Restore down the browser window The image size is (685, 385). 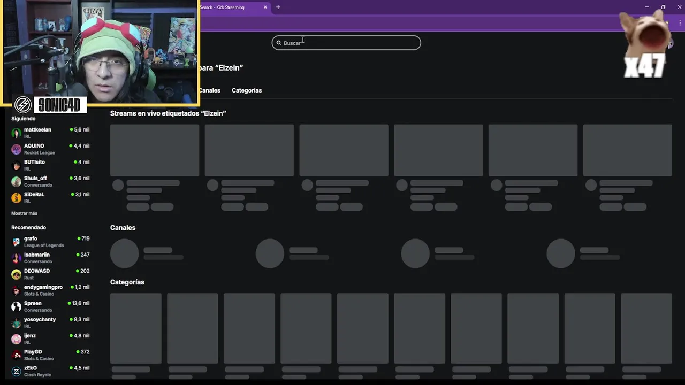point(663,7)
